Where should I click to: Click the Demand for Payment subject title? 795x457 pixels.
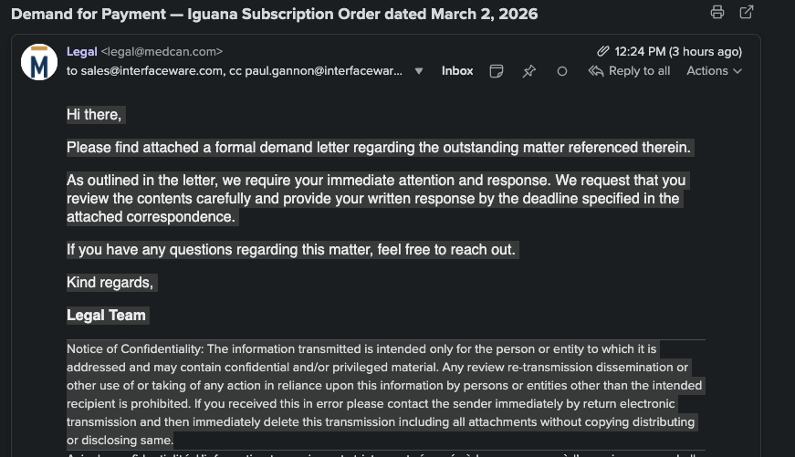tap(275, 14)
